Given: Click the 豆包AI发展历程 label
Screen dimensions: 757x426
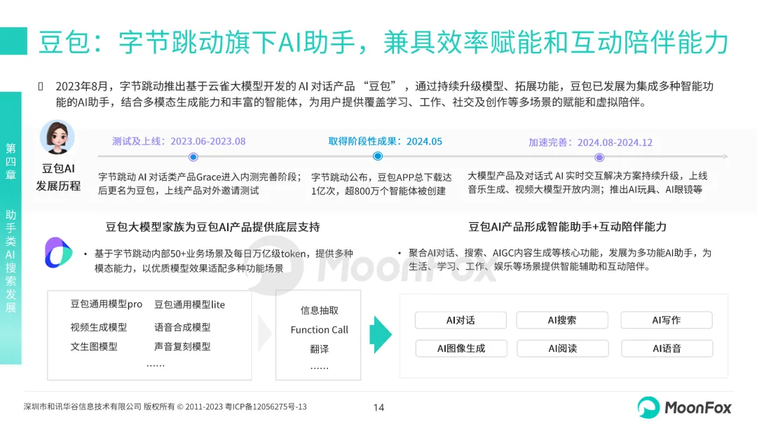Looking at the screenshot, I should coord(58,177).
